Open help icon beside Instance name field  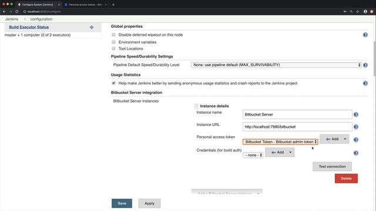pyautogui.click(x=356, y=115)
